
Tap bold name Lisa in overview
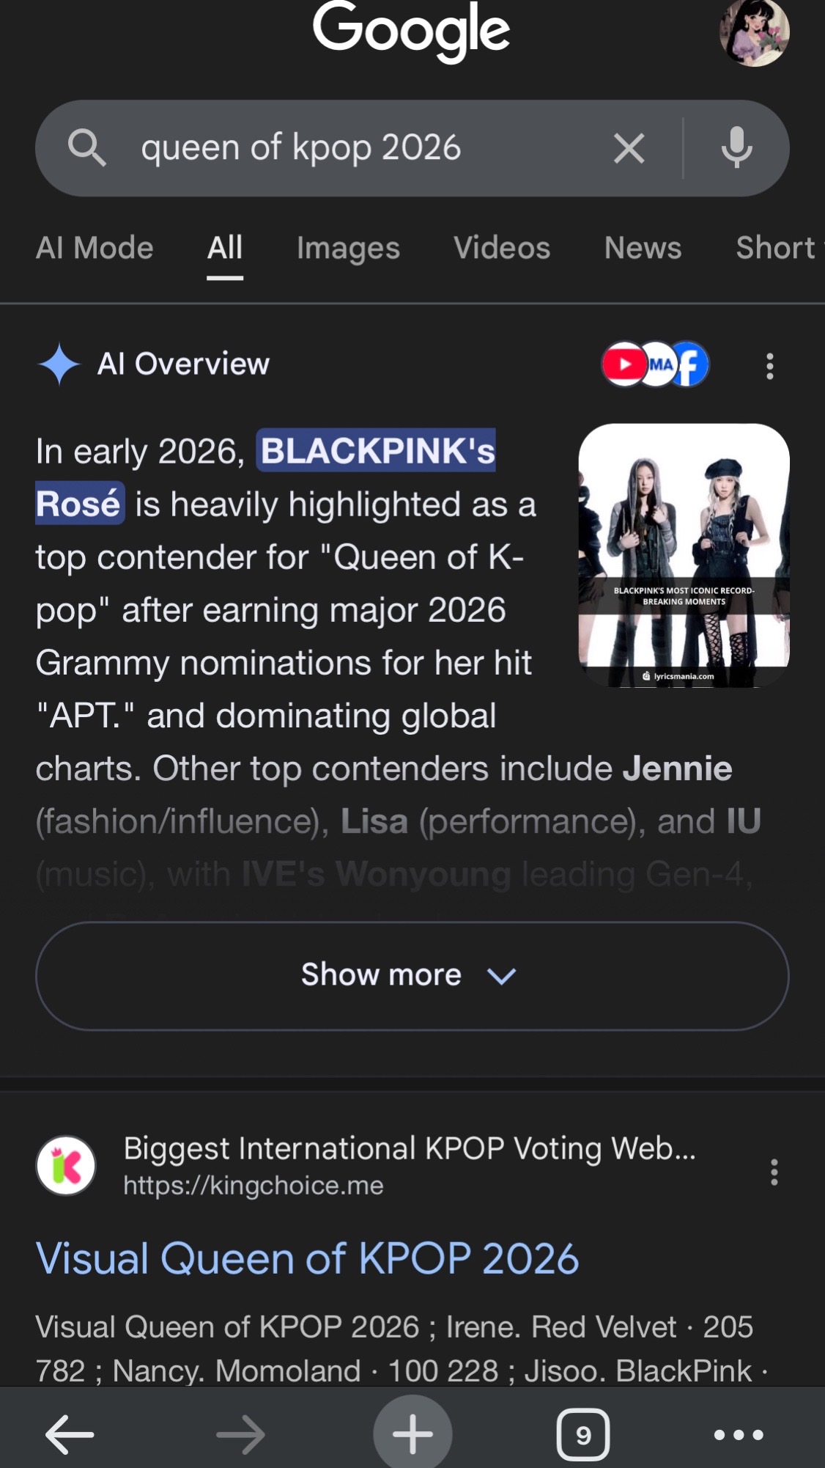pyautogui.click(x=374, y=821)
